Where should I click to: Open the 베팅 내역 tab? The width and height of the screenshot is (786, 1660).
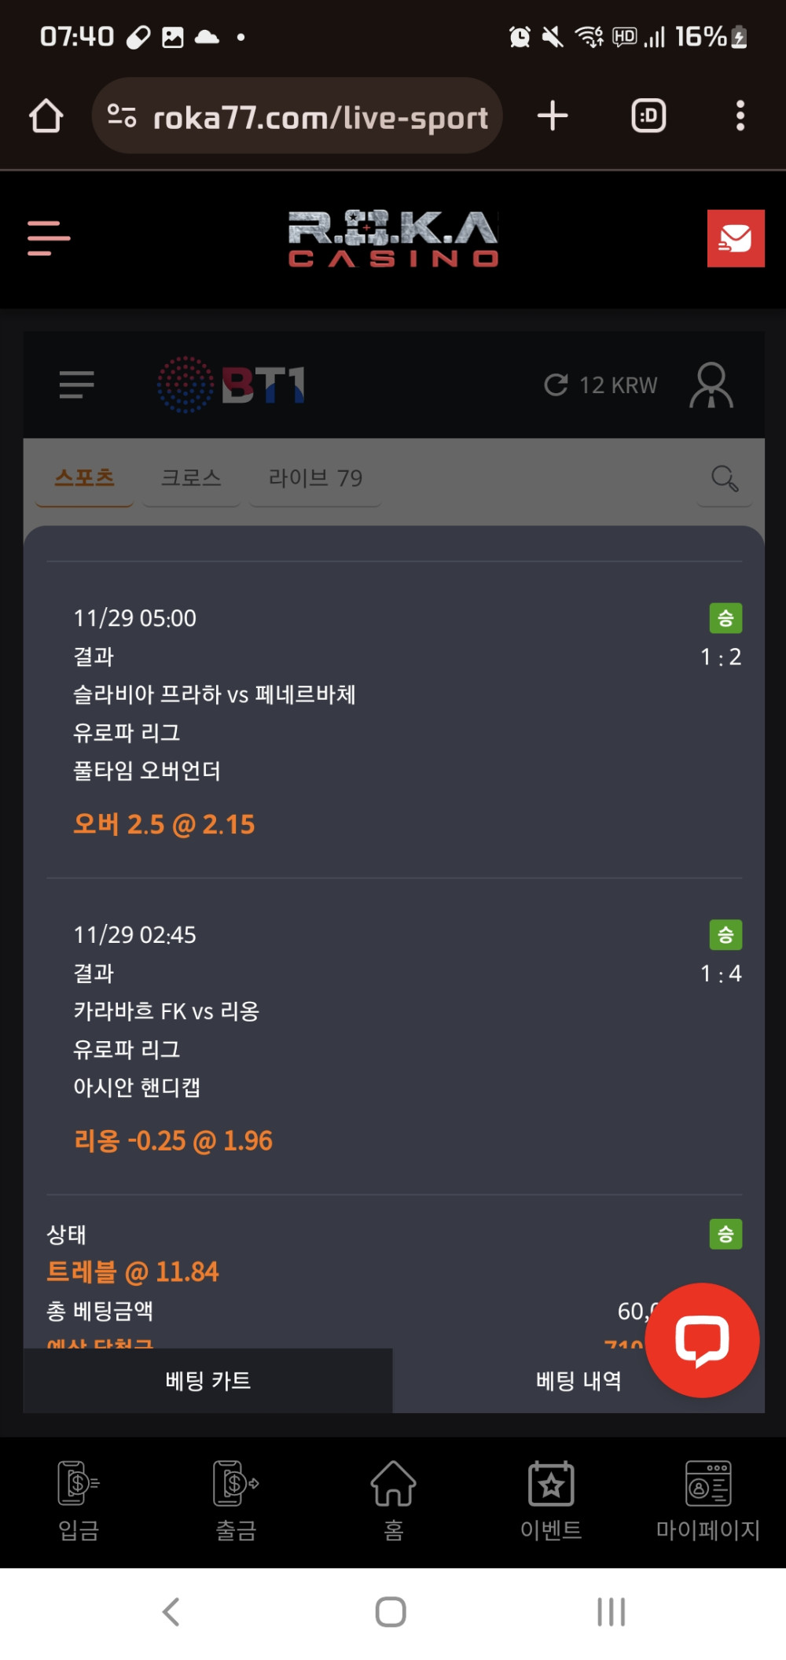(x=578, y=1381)
